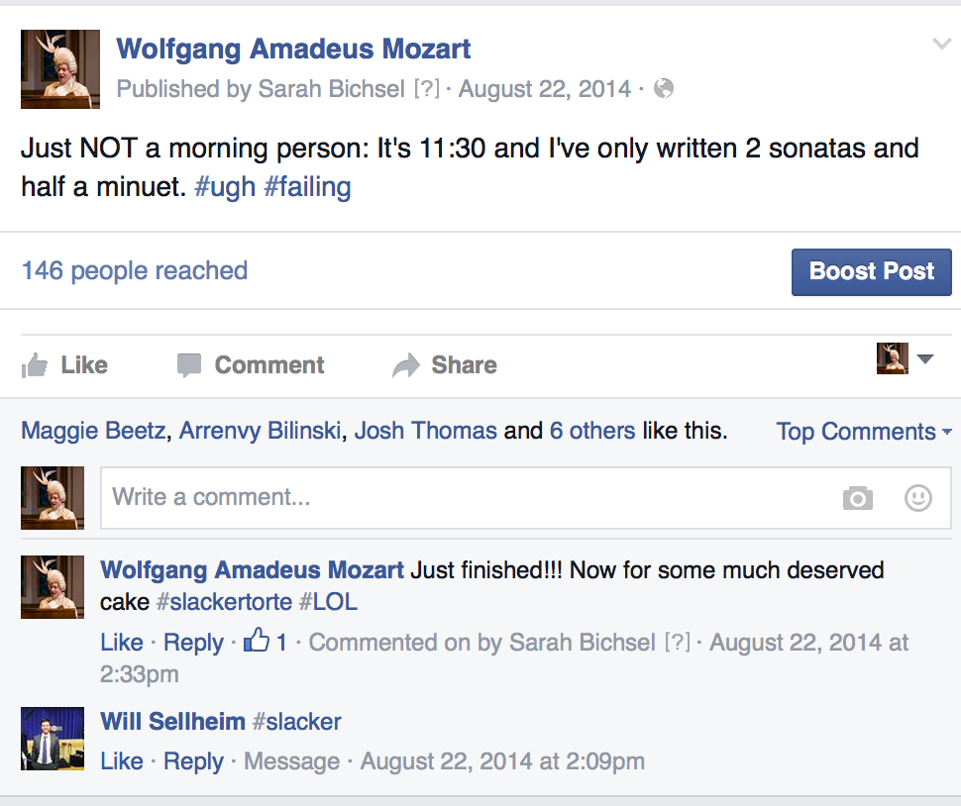The width and height of the screenshot is (961, 806).
Task: Open the post-as identity selector dropdown
Action: 906,358
